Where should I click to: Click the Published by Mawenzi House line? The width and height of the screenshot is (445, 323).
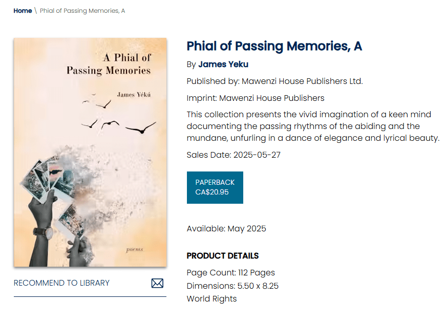(274, 81)
